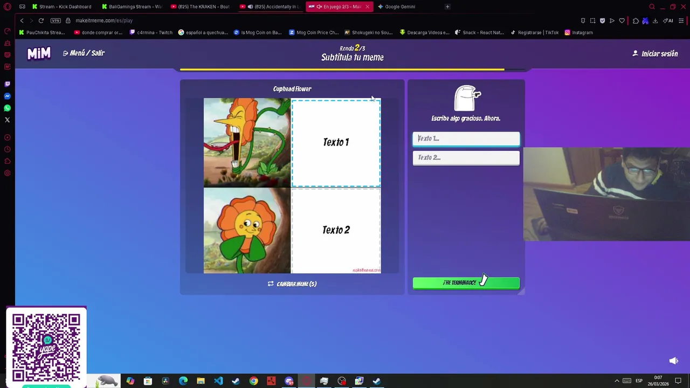Open 'español a quechua' bookmark
Image resolution: width=690 pixels, height=388 pixels.
(203, 32)
